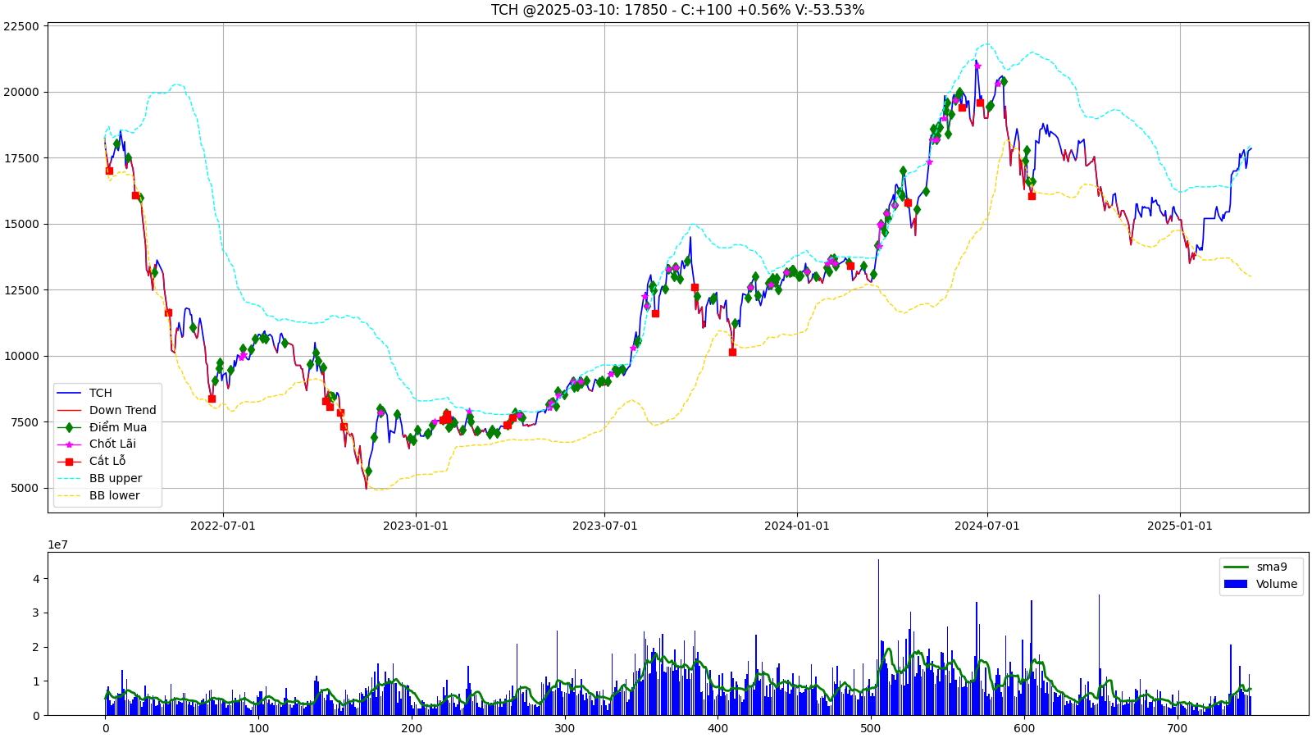Viewport: 1312px width, 738px height.
Task: Click the 2023-07-01 date label
Action: click(x=604, y=526)
